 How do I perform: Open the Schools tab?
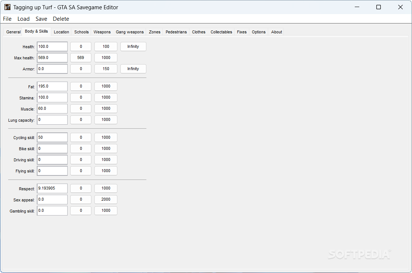pyautogui.click(x=81, y=32)
